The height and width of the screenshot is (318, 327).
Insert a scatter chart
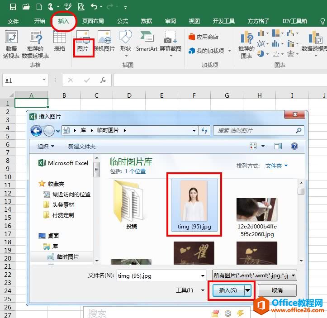click(x=276, y=54)
